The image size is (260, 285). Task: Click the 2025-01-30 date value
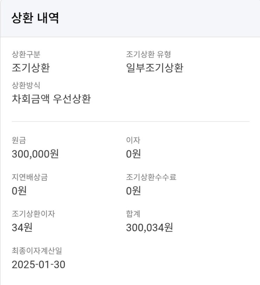pos(38,265)
